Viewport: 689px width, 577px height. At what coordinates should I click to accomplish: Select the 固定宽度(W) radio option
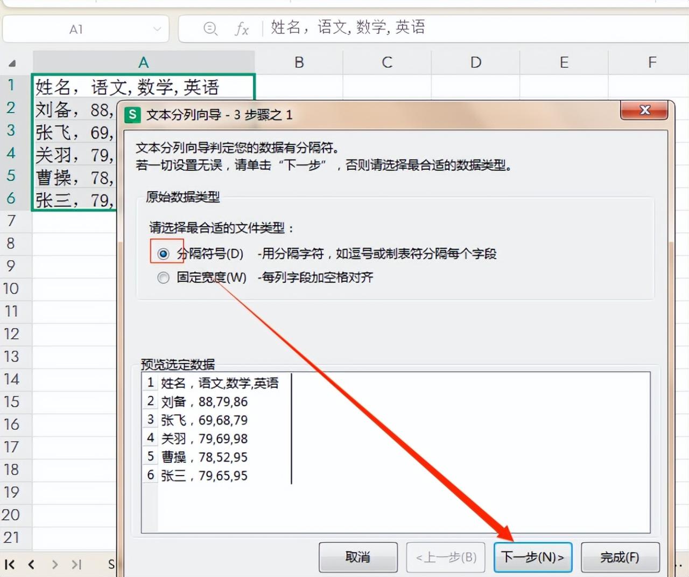163,277
